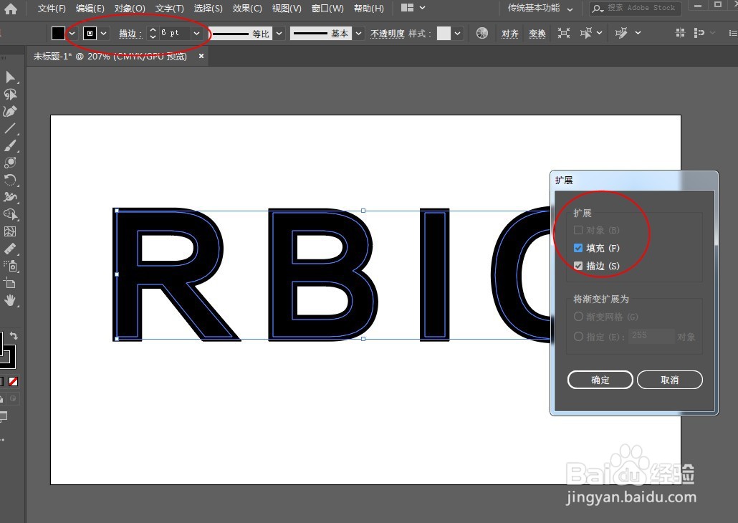Select the Measure tool
This screenshot has height=523, width=738.
click(x=10, y=249)
